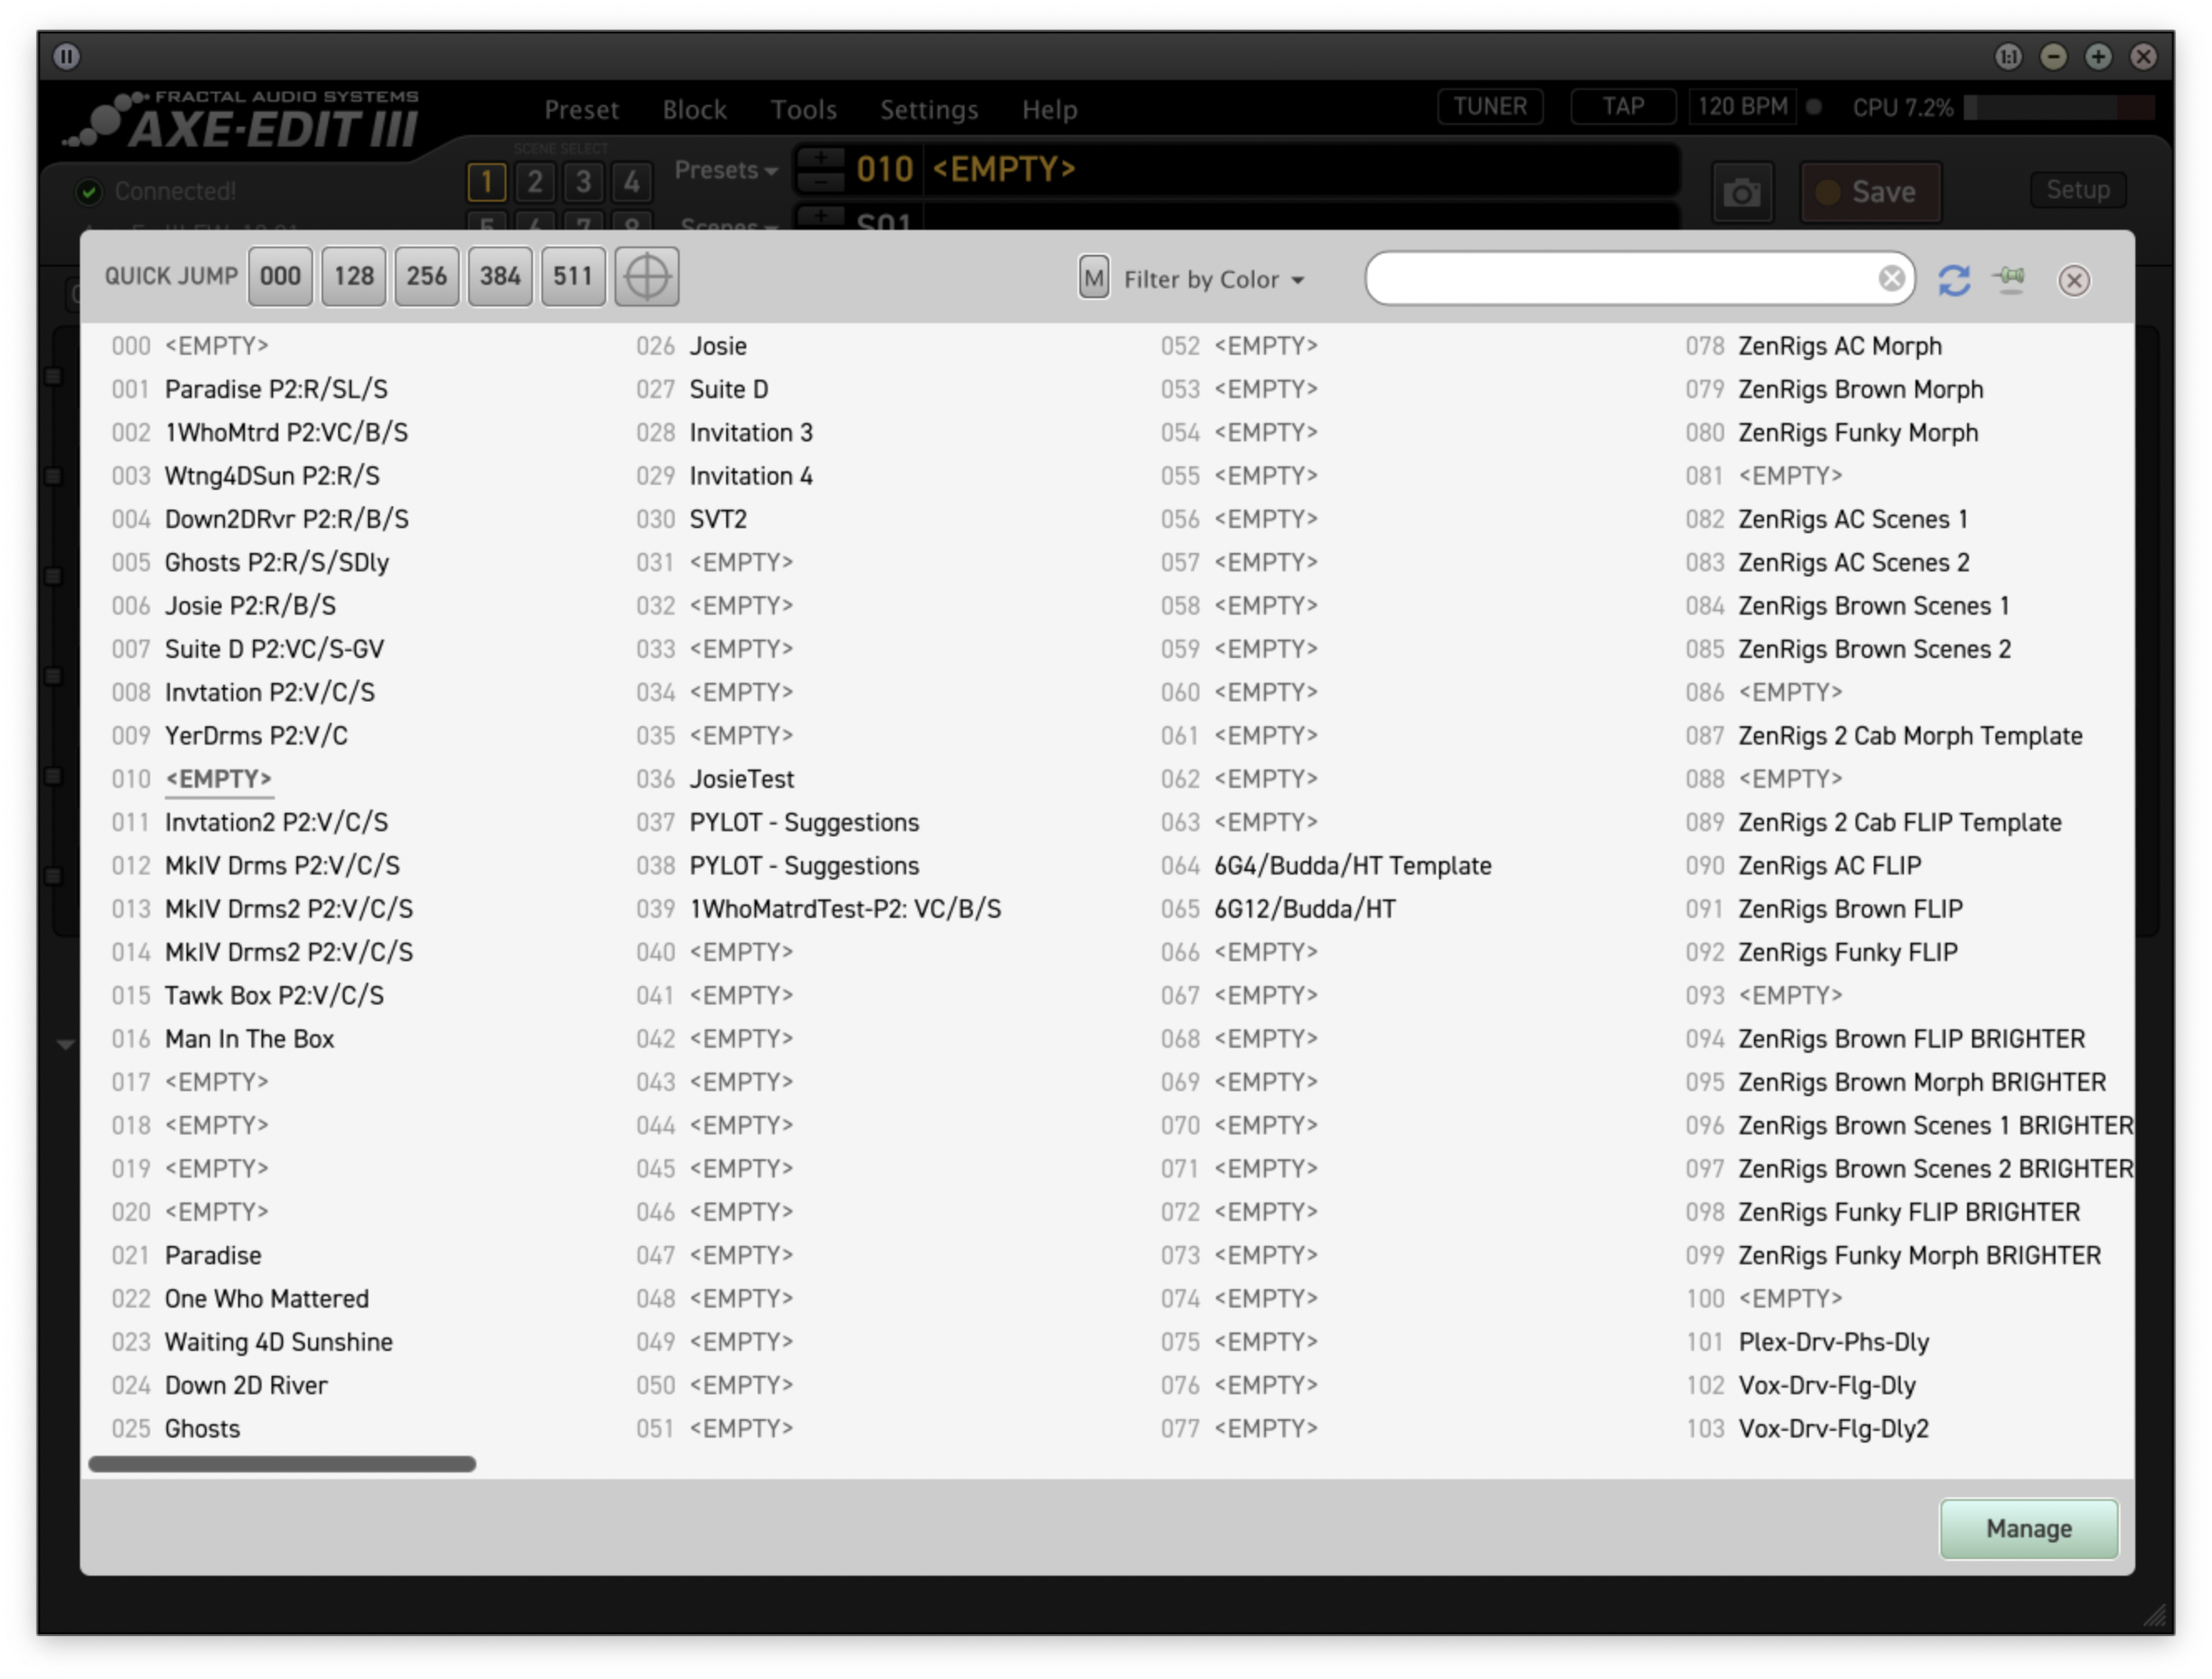Click the TAP tempo button
Viewport: 2212px width, 1679px height.
(x=1622, y=107)
